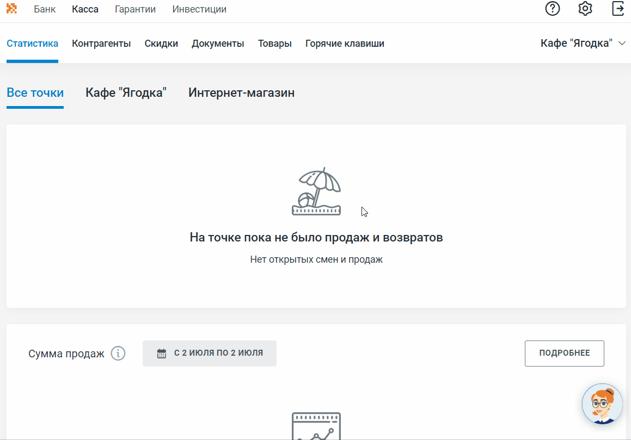The height and width of the screenshot is (440, 631).
Task: Click the Сумма продаж label
Action: 66,354
